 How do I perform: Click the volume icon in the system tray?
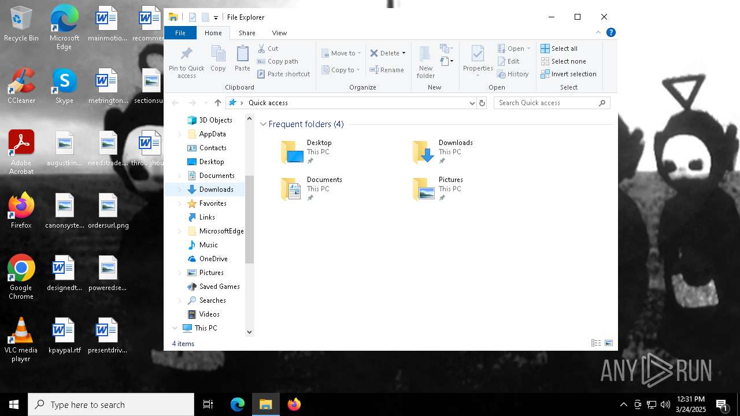[x=665, y=404]
